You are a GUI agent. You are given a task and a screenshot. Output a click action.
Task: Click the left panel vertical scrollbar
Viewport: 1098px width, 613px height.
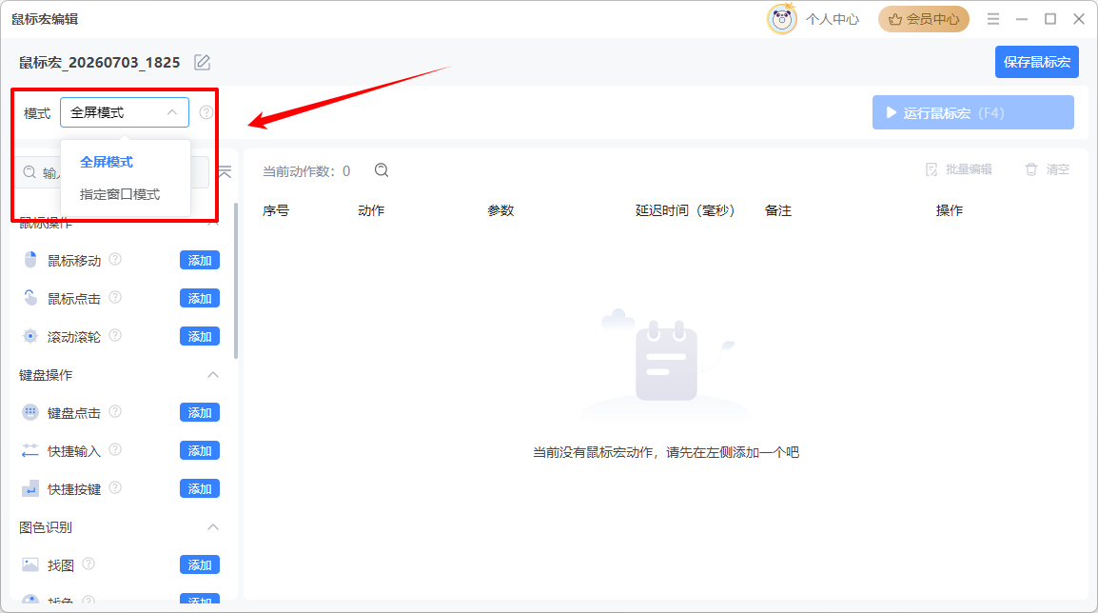pyautogui.click(x=236, y=280)
